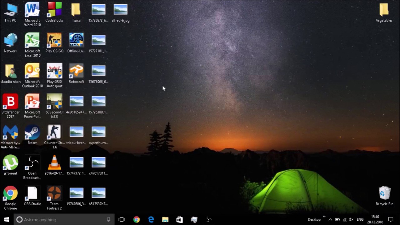
Task: Select the Google Chrome desktop shortcut
Action: (x=10, y=198)
